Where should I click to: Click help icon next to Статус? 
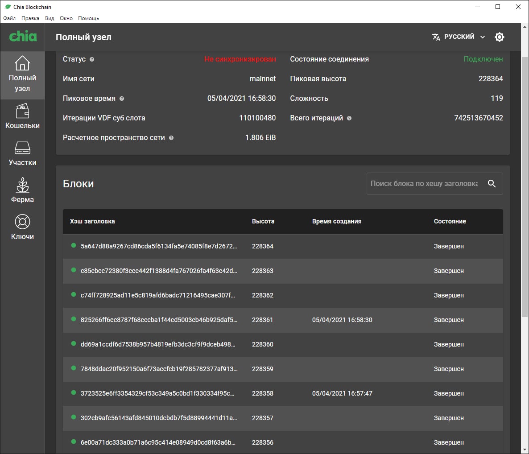pyautogui.click(x=92, y=59)
